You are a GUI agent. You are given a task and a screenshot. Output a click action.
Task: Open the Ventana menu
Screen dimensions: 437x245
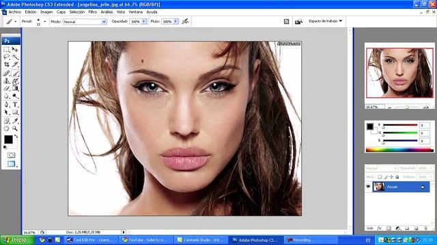pos(136,12)
